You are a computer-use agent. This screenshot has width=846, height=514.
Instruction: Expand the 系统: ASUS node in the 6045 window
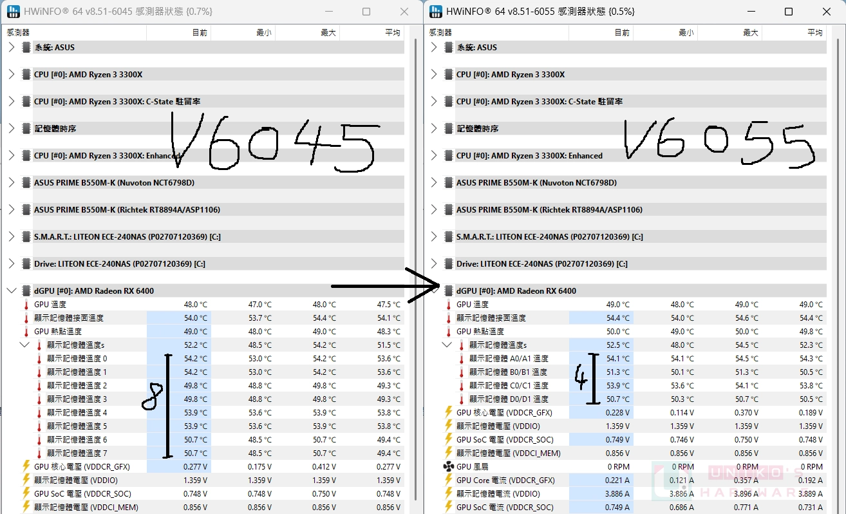[x=11, y=47]
